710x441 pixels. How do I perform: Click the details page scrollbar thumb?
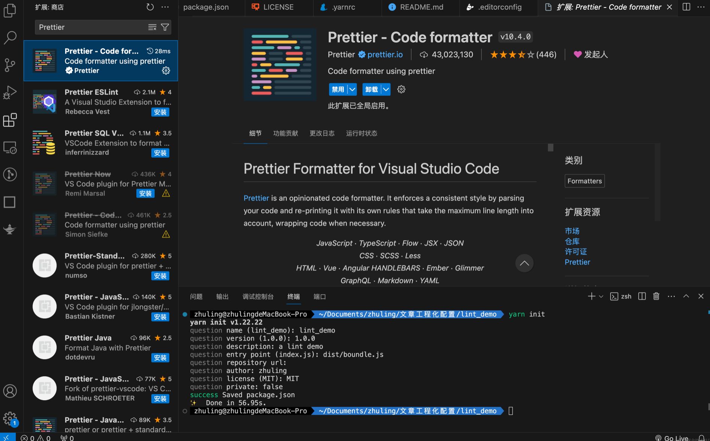pos(550,147)
